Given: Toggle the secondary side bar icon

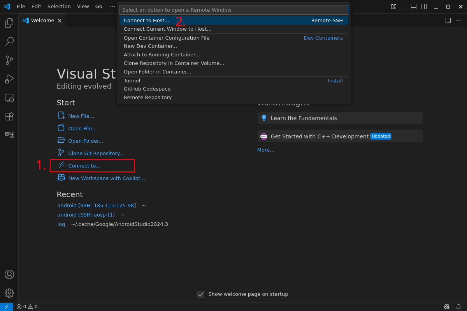Looking at the screenshot, I should (424, 7).
